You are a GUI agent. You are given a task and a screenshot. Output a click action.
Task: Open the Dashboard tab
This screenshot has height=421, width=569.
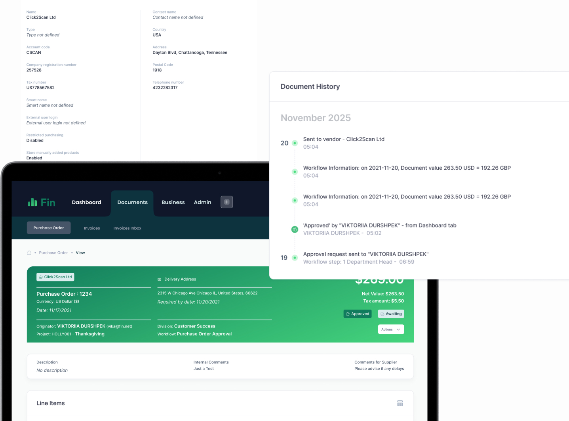86,202
